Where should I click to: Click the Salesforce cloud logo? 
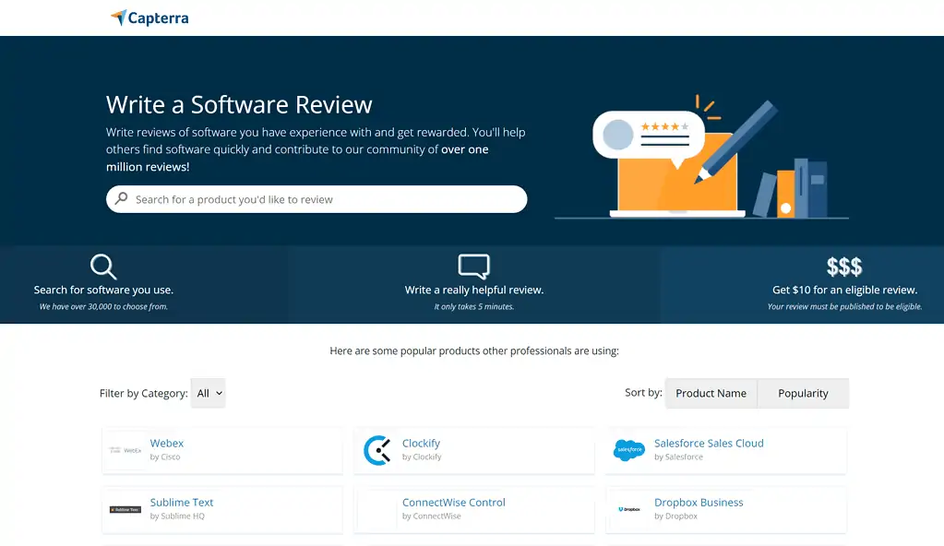pyautogui.click(x=628, y=449)
